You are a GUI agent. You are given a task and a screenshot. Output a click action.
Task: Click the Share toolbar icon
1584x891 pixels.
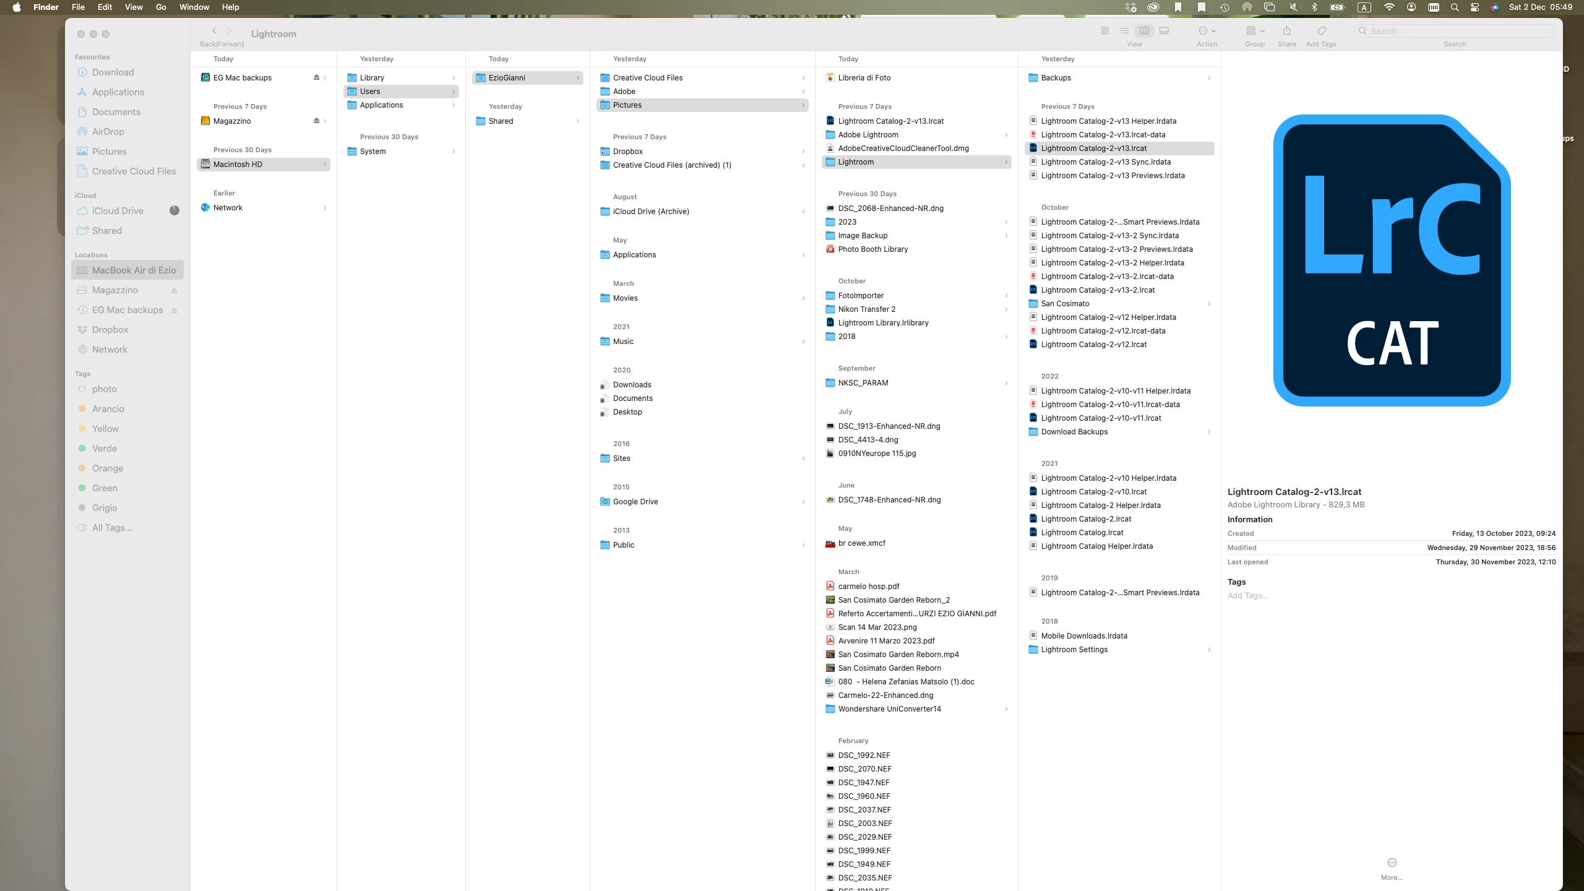pos(1286,31)
